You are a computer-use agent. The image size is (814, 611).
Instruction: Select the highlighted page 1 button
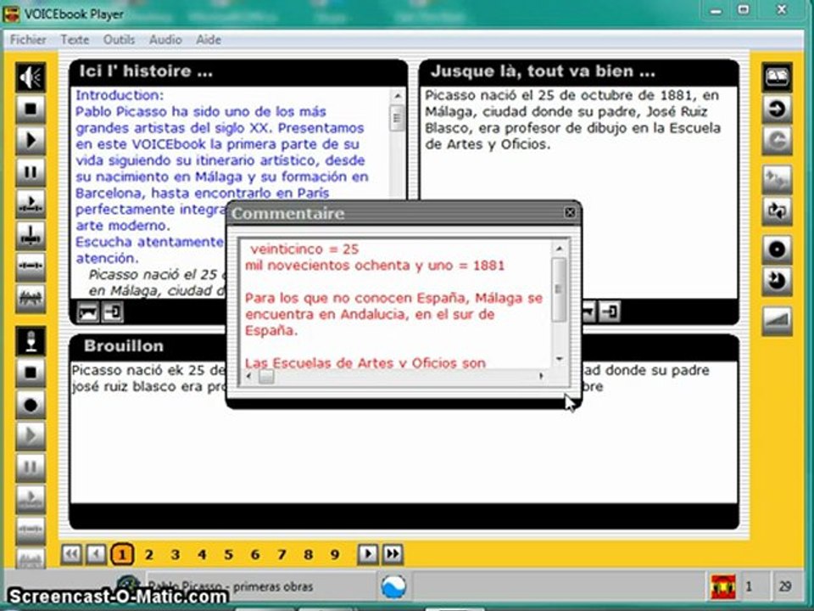122,554
